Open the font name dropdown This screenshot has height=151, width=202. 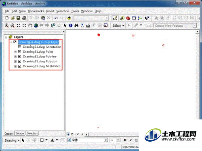coord(106,140)
